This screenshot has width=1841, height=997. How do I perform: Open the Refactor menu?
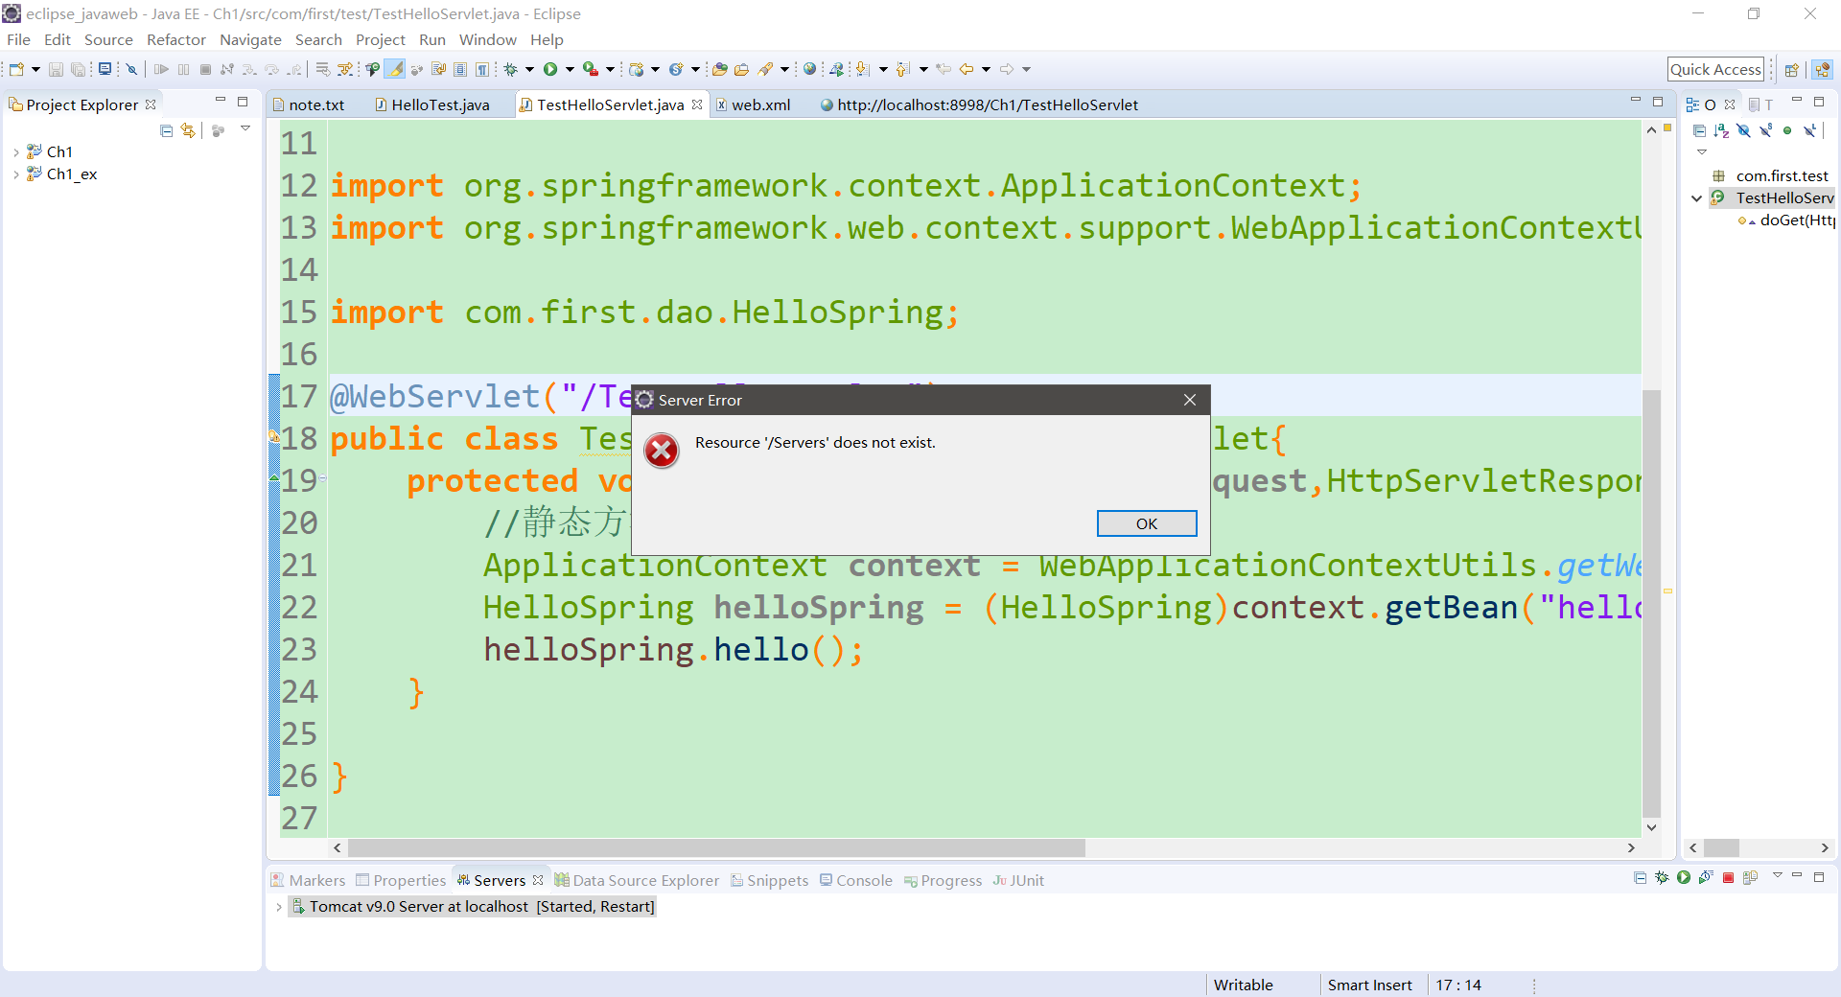[x=175, y=39]
